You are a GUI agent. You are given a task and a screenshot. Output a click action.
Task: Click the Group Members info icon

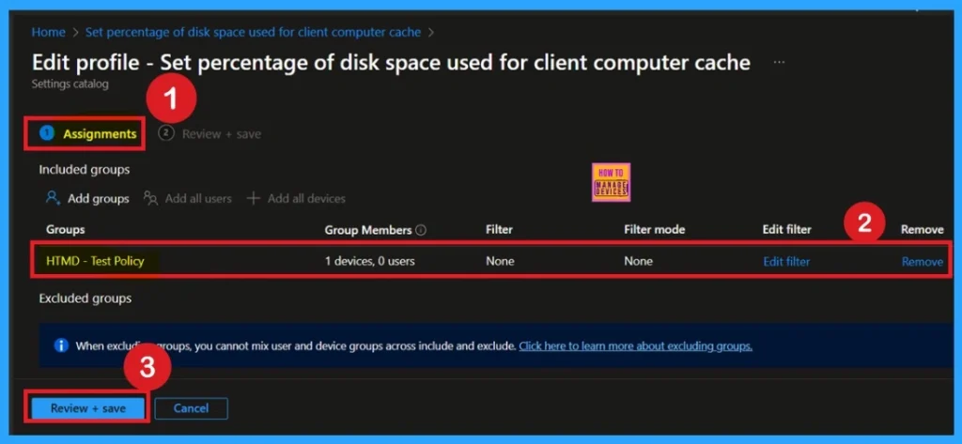(421, 230)
